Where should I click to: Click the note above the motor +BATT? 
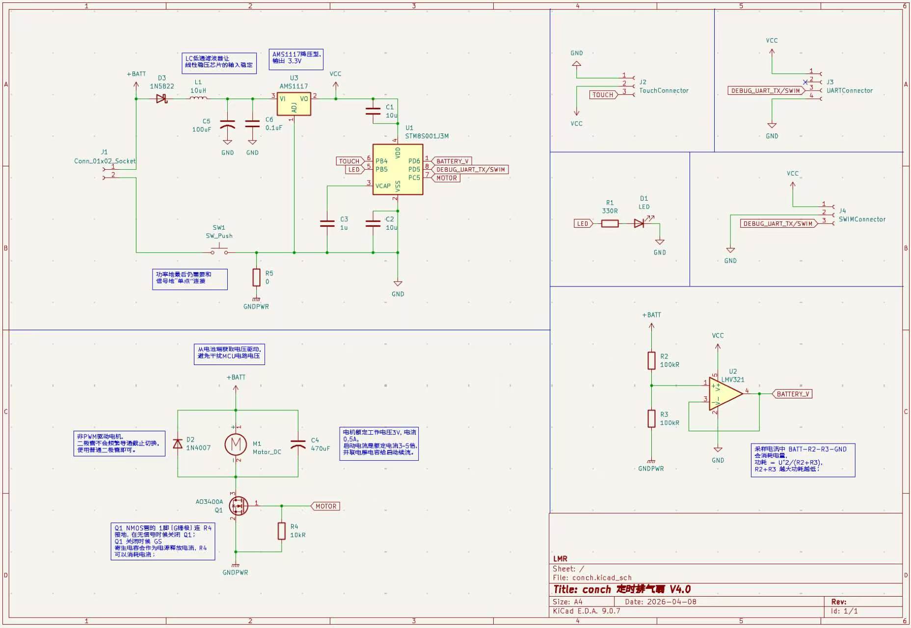pyautogui.click(x=229, y=354)
